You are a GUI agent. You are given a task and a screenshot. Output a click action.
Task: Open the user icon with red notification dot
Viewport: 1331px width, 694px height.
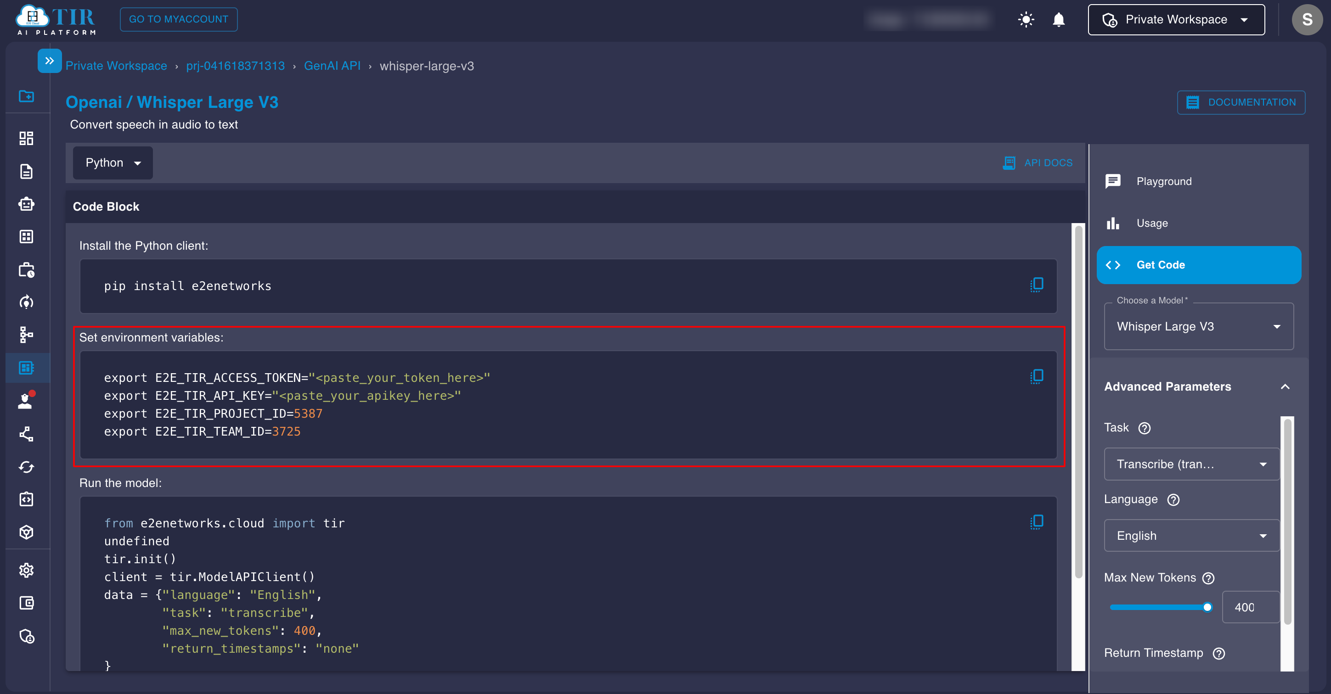tap(26, 400)
